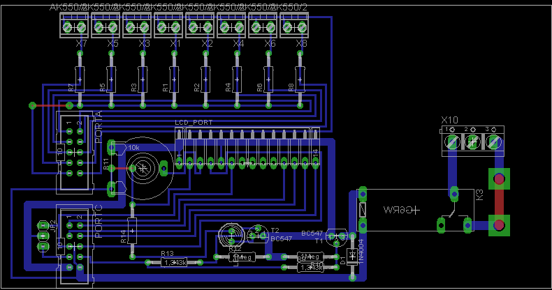Select the R11 potentiometer name
552x290 pixels.
106,164
